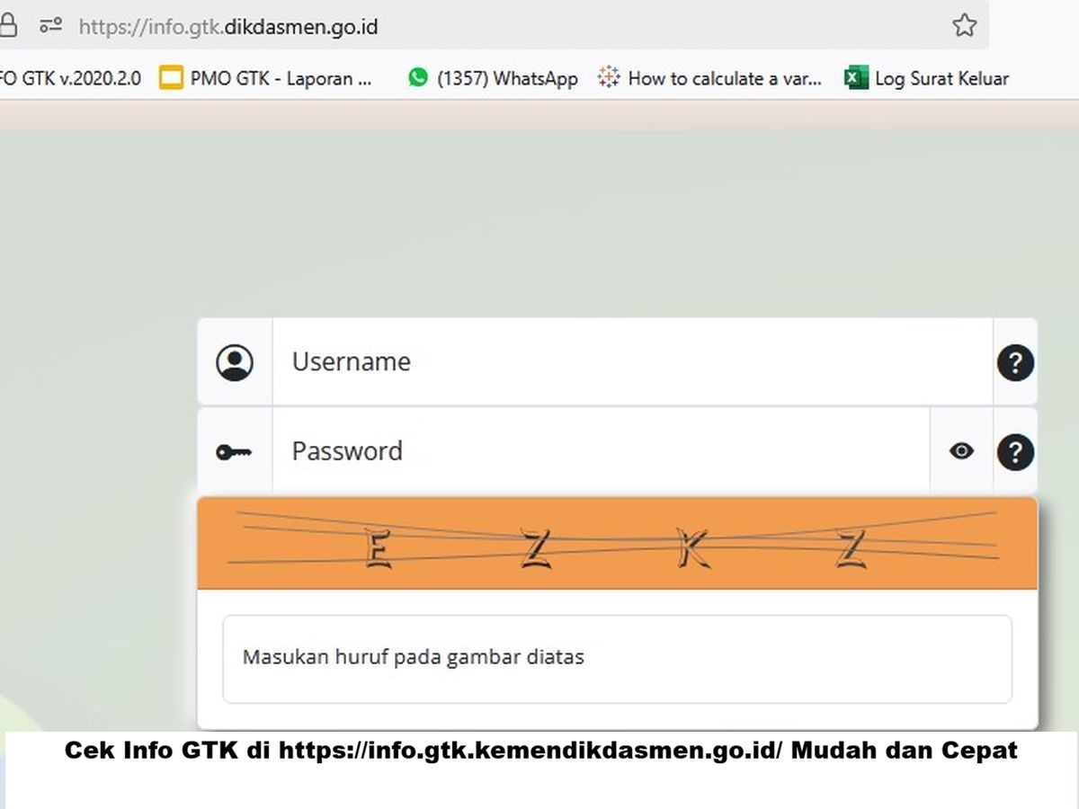Focus the Username input field
Screen dimensions: 1079x809
pos(629,362)
